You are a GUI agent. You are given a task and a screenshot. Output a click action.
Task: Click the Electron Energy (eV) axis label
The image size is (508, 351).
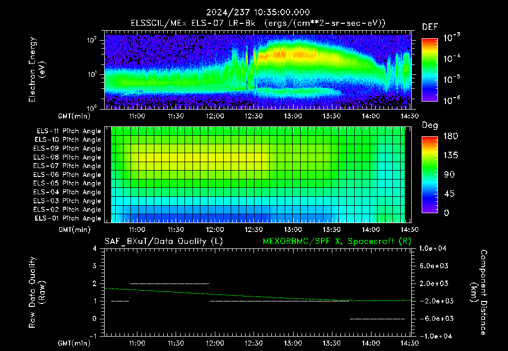[x=37, y=69]
